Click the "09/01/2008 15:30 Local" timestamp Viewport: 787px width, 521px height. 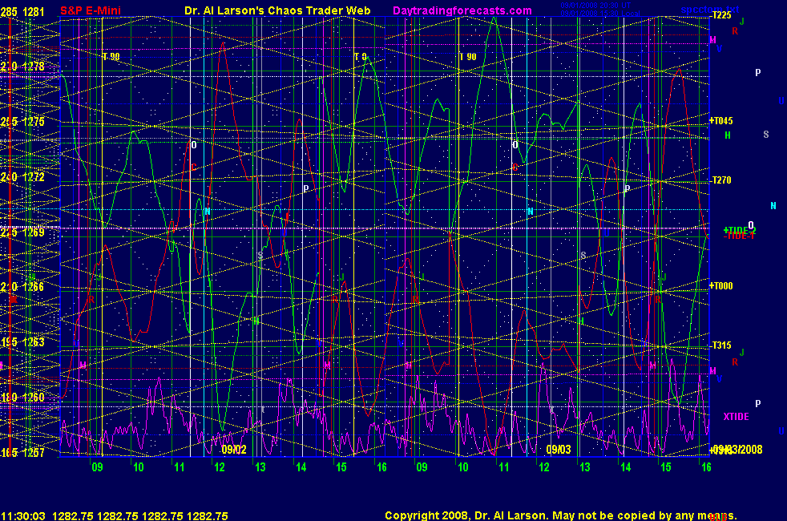pyautogui.click(x=599, y=13)
